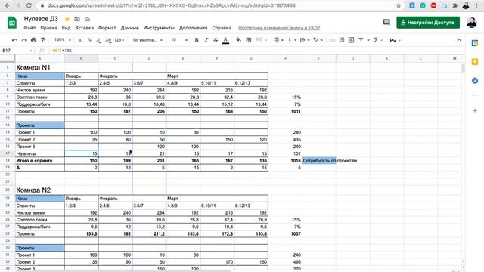Open the Данные menu
This screenshot has width=484, height=272.
coord(129,28)
